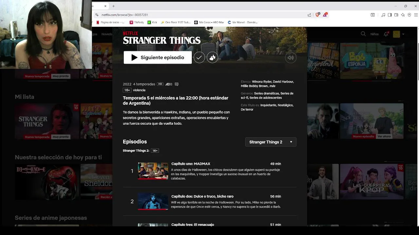Viewport: 419px width, 235px height.
Task: Click the 16+ rating badge near violencia
Action: (x=127, y=90)
